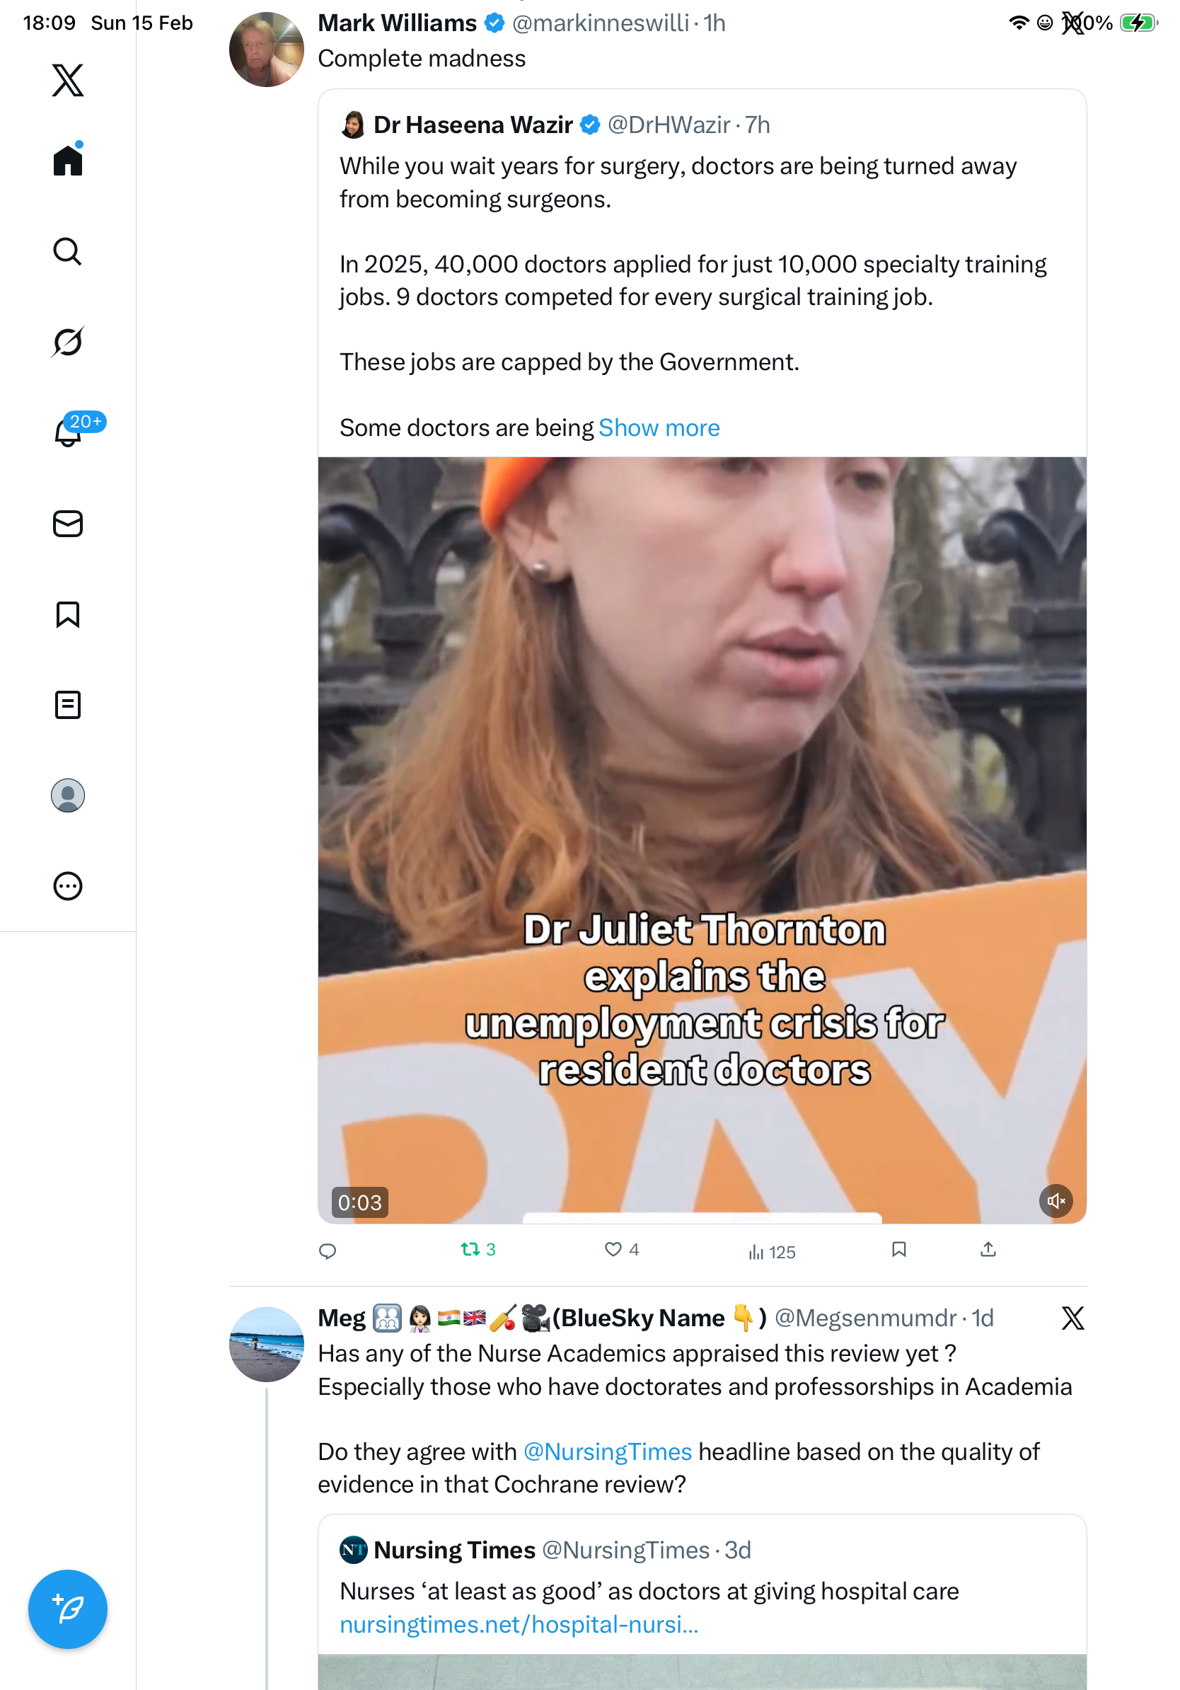Screen dimensions: 1180x1690
Task: Open share options for Mark Williams' post
Action: [x=988, y=1249]
